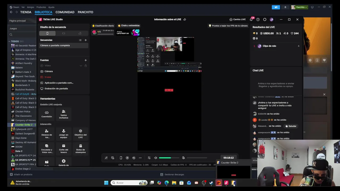This screenshot has width=340, height=191.
Task: Click Clips de rolo in LIVE results
Action: (269, 46)
